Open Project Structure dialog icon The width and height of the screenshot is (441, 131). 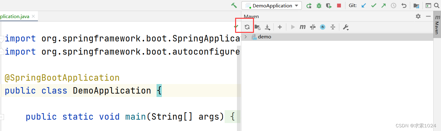point(416,6)
